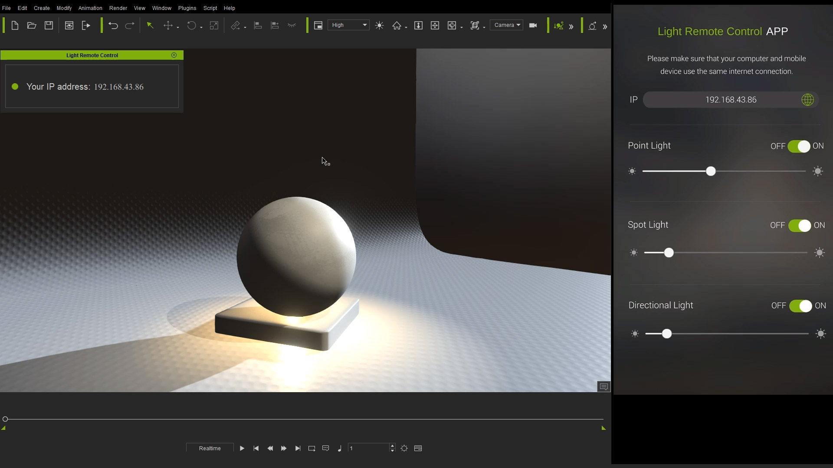Click the Save Project disk icon
The height and width of the screenshot is (468, 833).
(x=49, y=26)
